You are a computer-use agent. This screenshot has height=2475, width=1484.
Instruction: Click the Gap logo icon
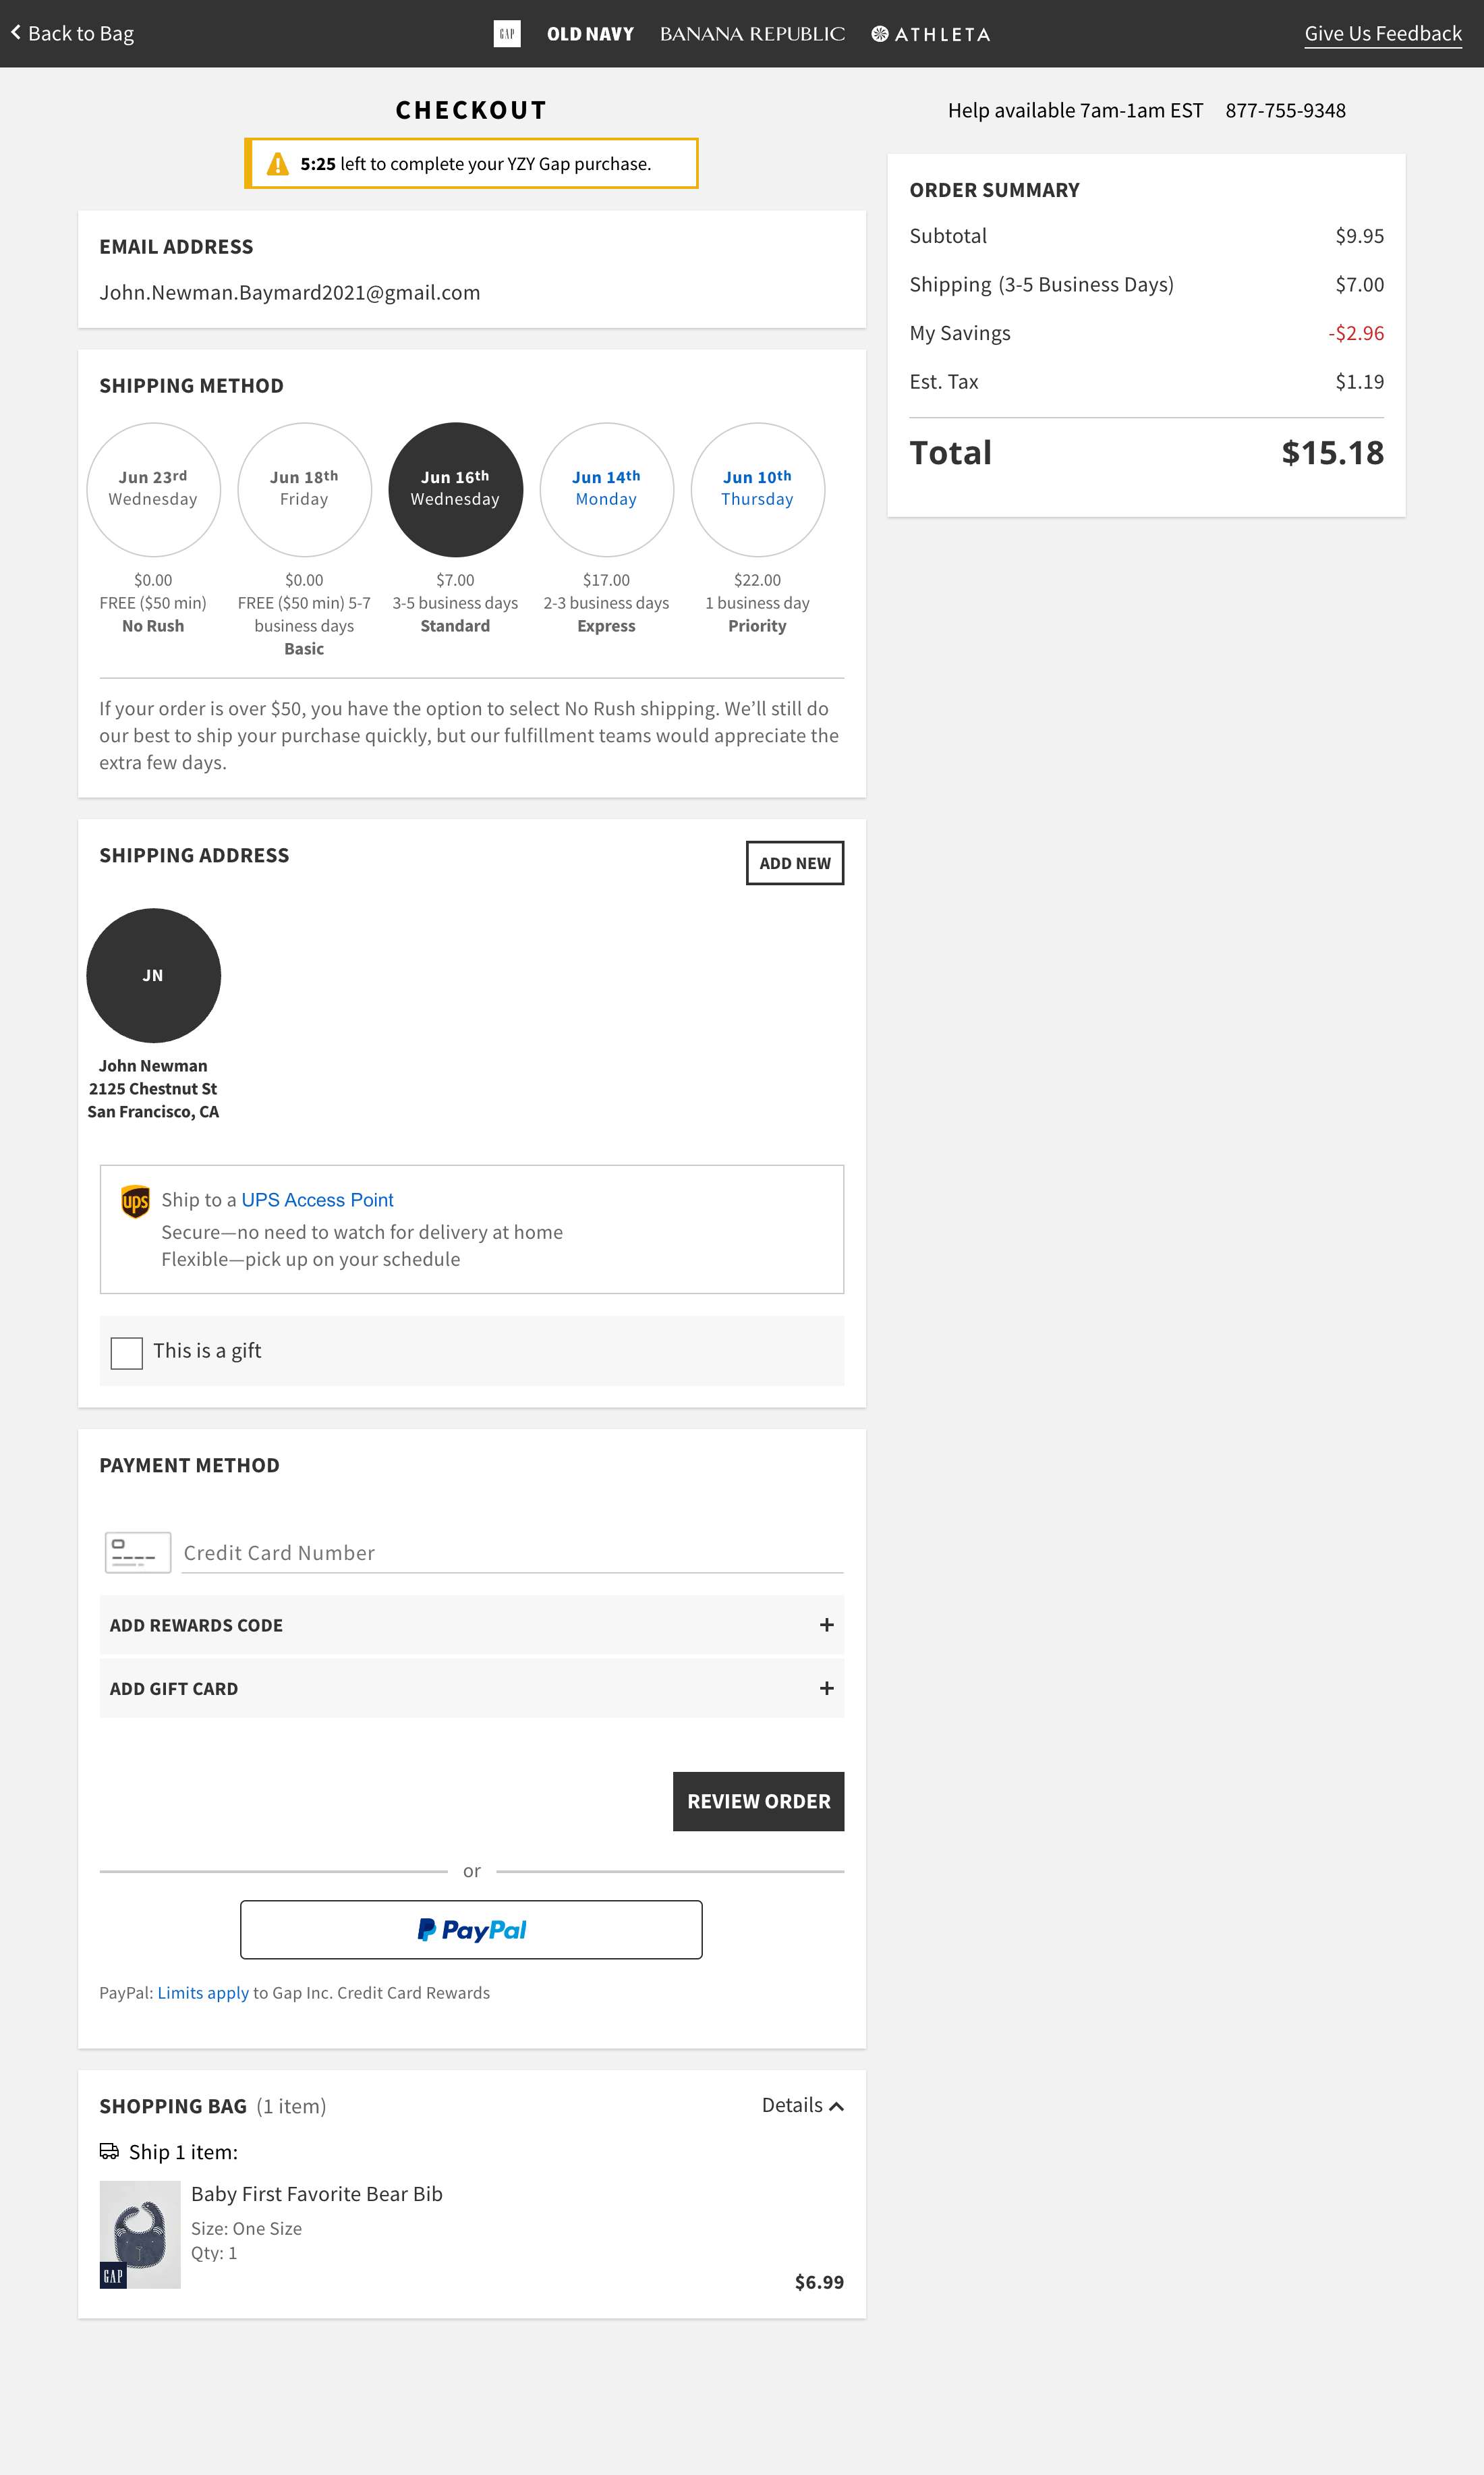pyautogui.click(x=507, y=34)
